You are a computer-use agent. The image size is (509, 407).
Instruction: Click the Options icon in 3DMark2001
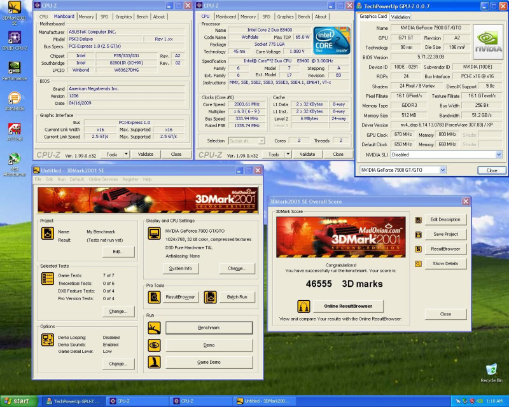point(48,340)
